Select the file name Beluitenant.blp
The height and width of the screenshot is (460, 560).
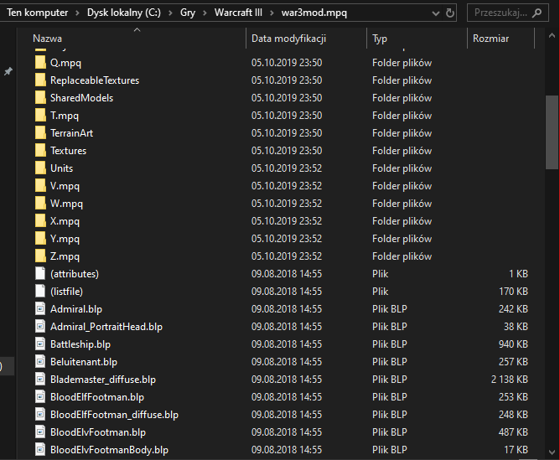point(84,362)
